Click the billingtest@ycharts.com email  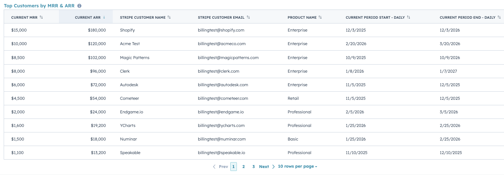pos(221,125)
